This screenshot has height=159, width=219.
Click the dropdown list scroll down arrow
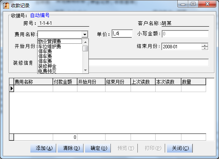pos(85,70)
